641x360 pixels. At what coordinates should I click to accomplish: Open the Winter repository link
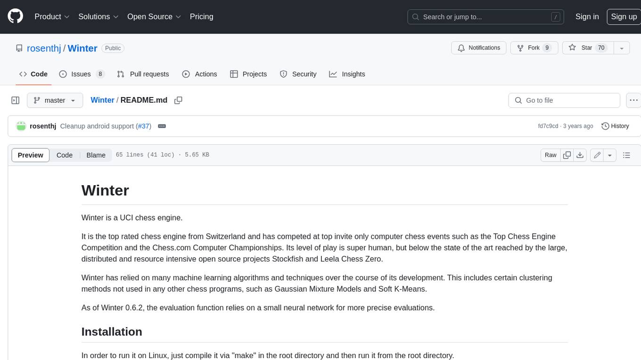(82, 48)
